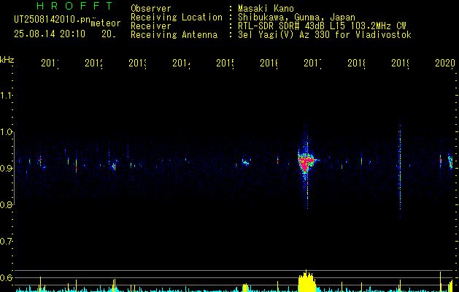The width and height of the screenshot is (459, 292).
Task: Click the 2012 time axis label
Action: (93, 63)
